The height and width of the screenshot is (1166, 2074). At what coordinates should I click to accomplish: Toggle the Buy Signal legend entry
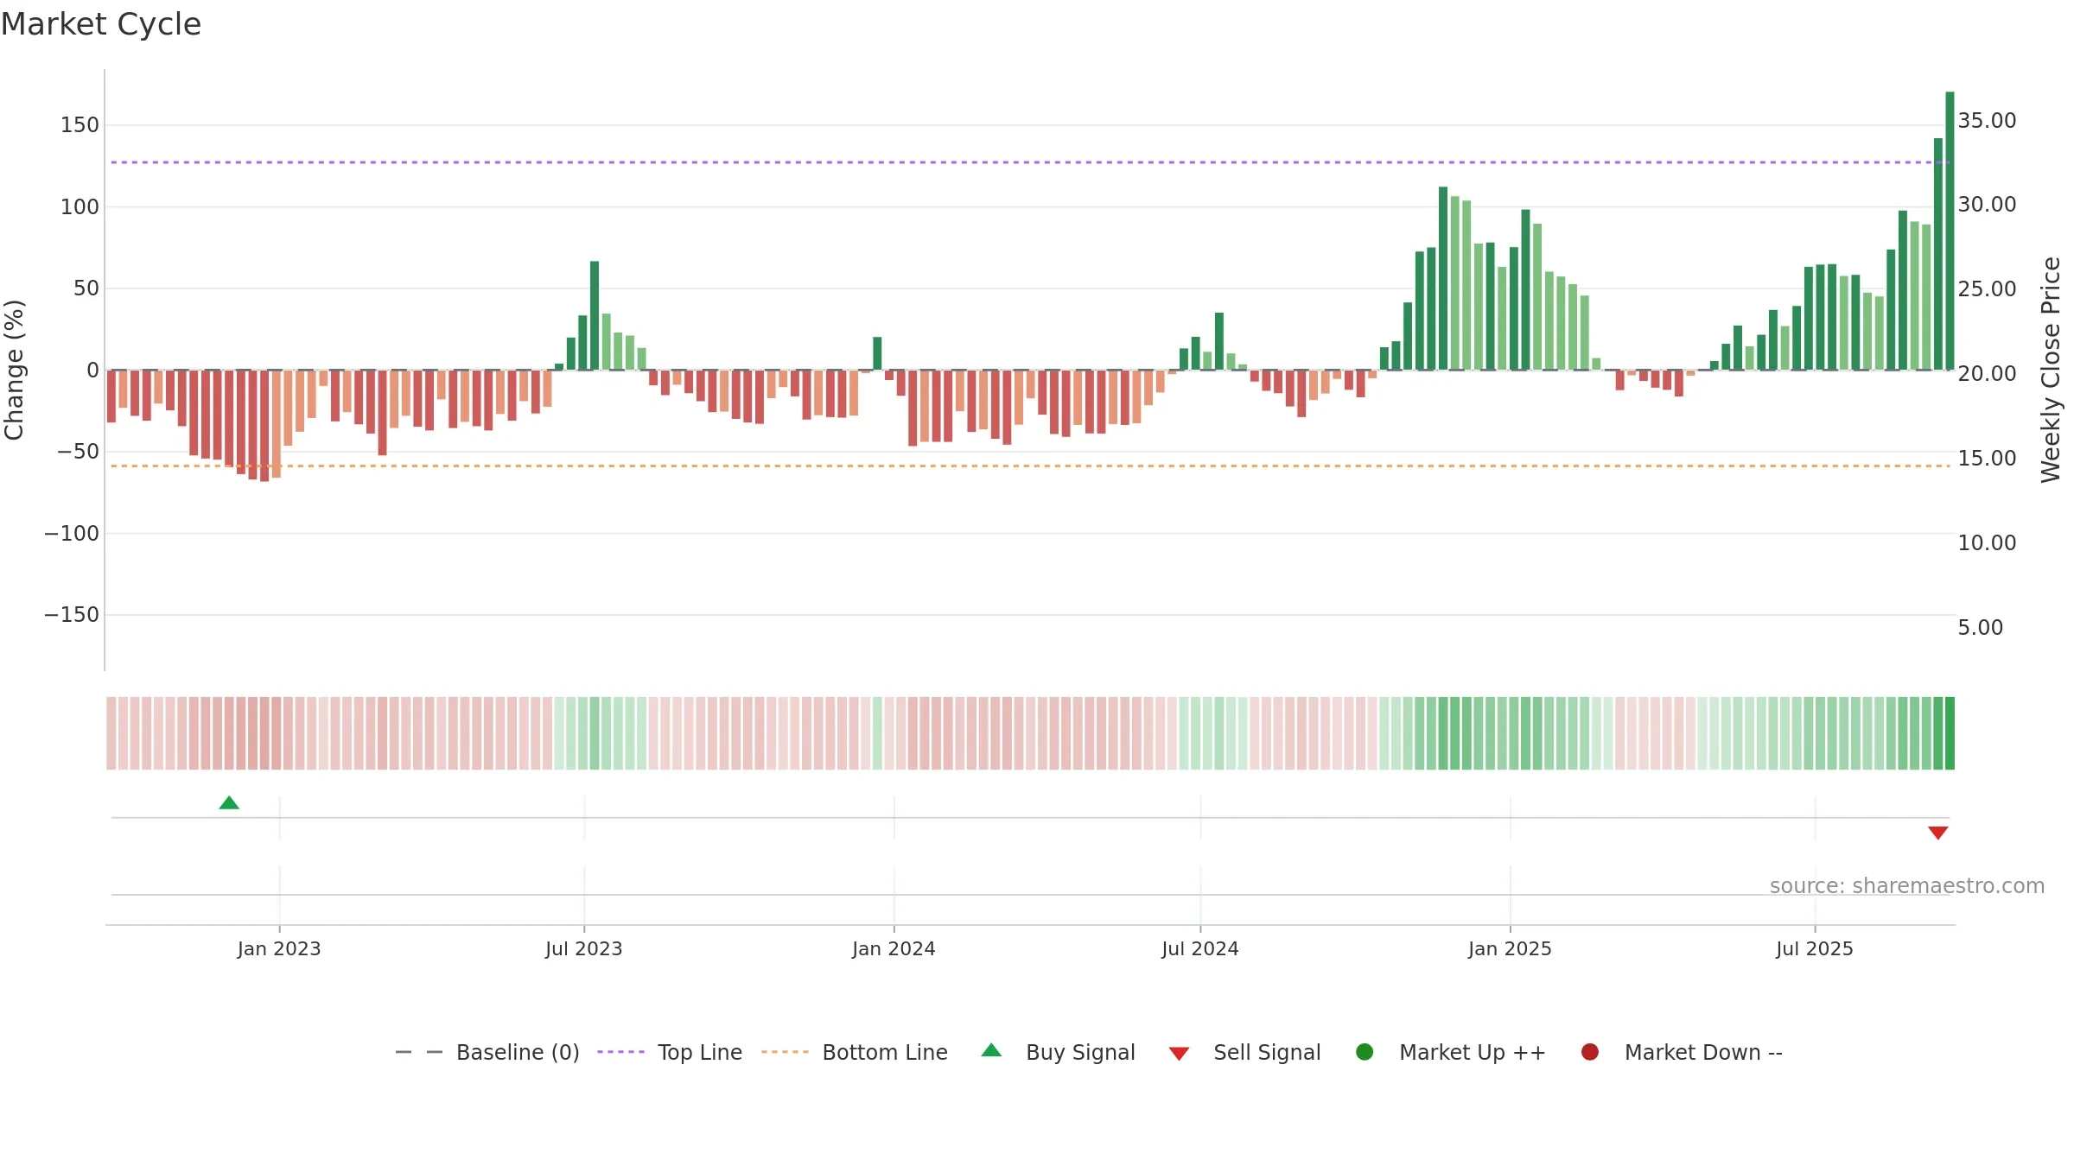click(1059, 1052)
